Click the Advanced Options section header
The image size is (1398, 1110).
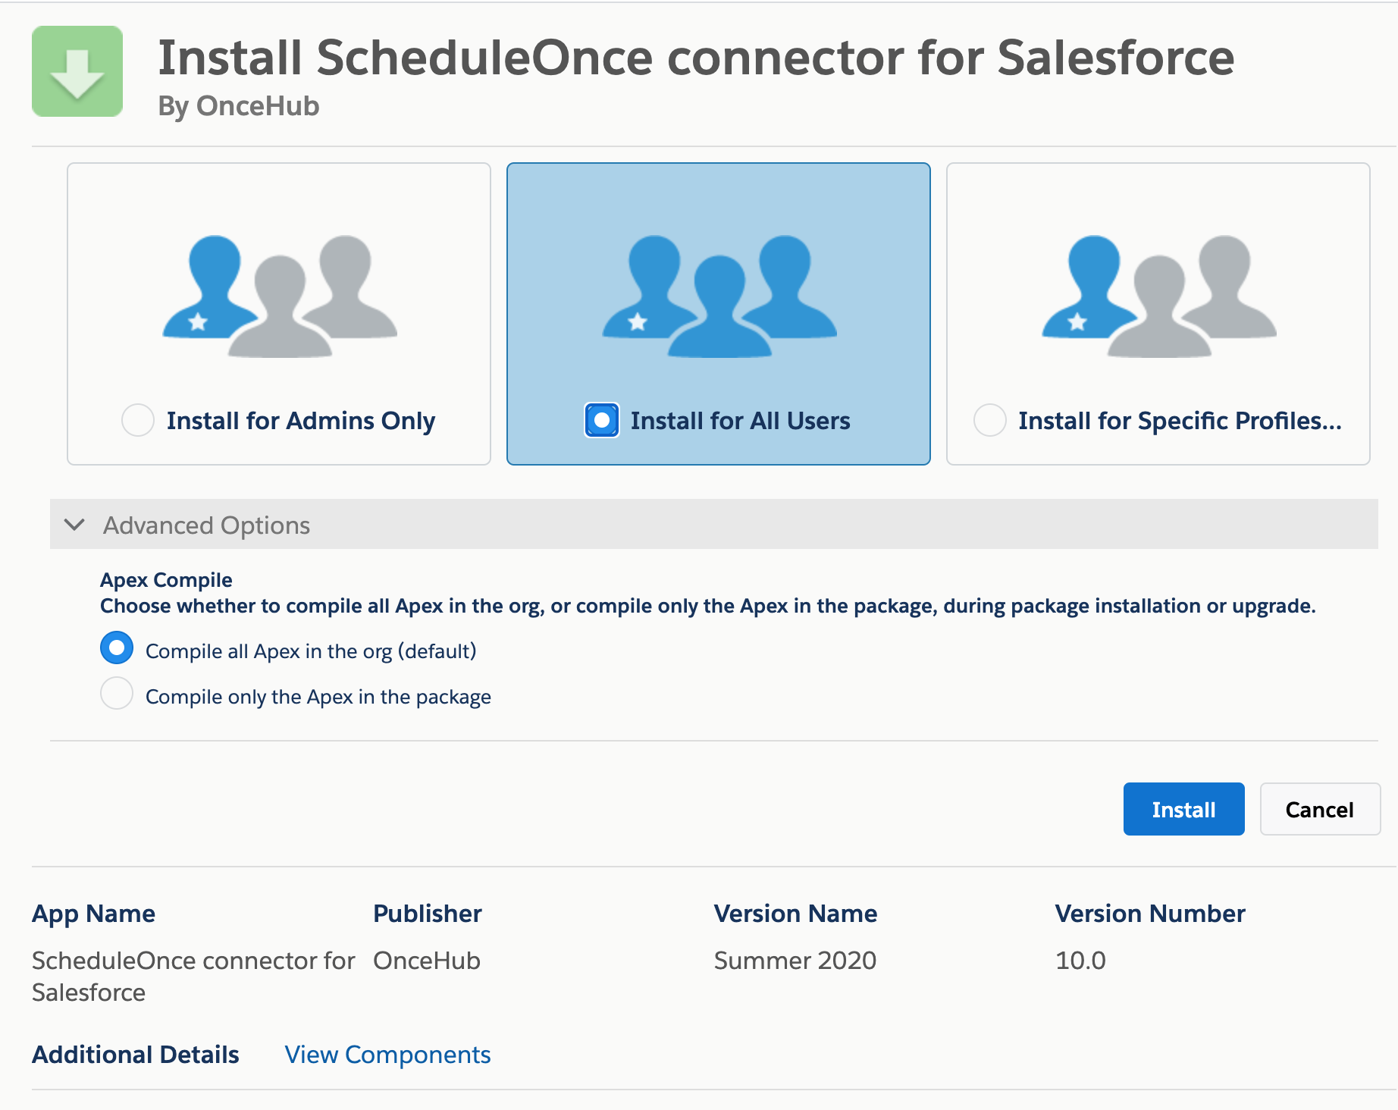pyautogui.click(x=206, y=525)
